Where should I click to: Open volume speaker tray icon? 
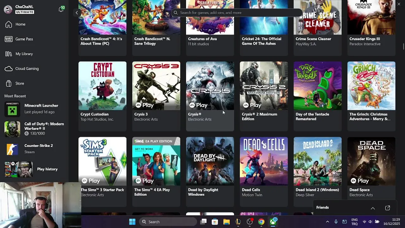pyautogui.click(x=371, y=222)
